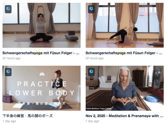The image size is (166, 124).
Task: Click video badge icon on Practice Lower Body thumbnail
Action: pyautogui.click(x=8, y=72)
